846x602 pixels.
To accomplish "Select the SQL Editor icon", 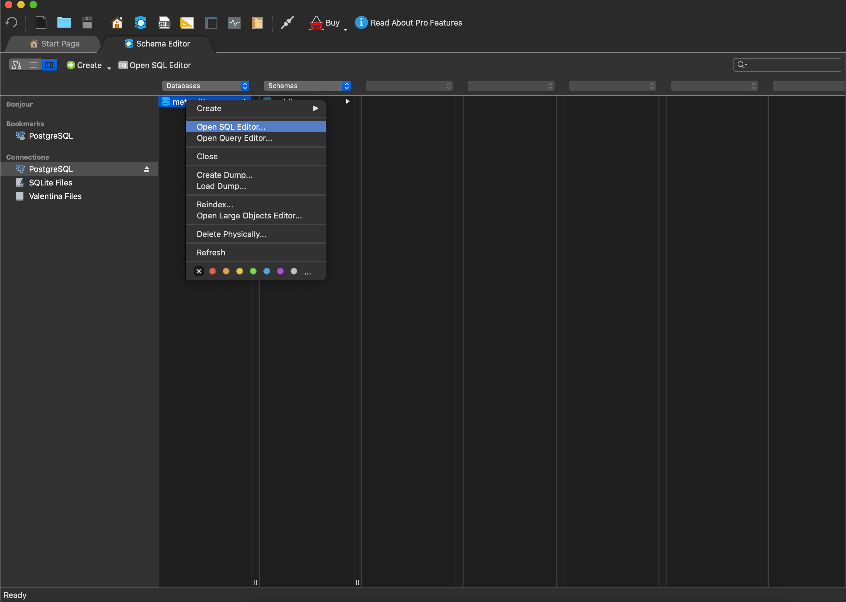I will click(164, 22).
